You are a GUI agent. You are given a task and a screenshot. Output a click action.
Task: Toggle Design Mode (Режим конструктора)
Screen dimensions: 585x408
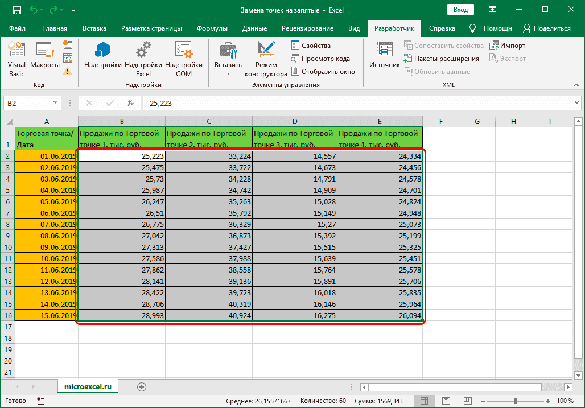point(266,59)
